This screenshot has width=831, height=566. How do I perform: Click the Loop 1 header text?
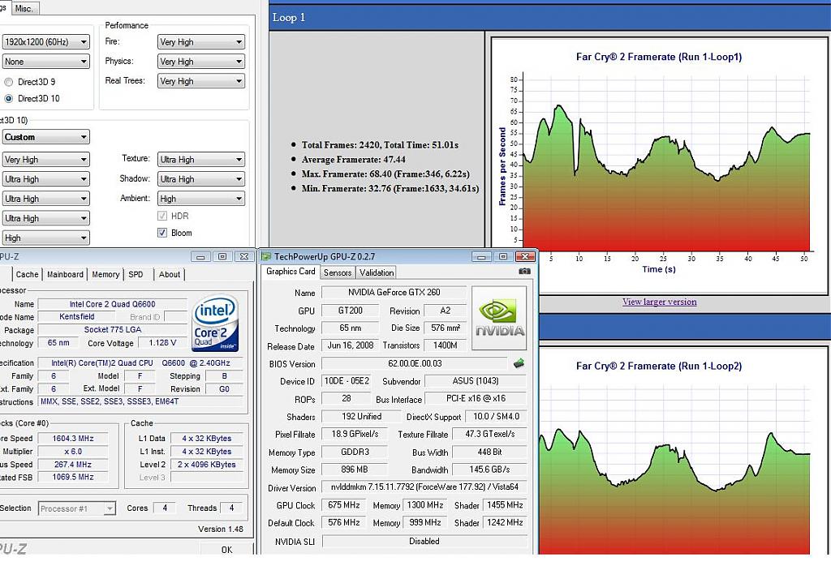pos(289,18)
